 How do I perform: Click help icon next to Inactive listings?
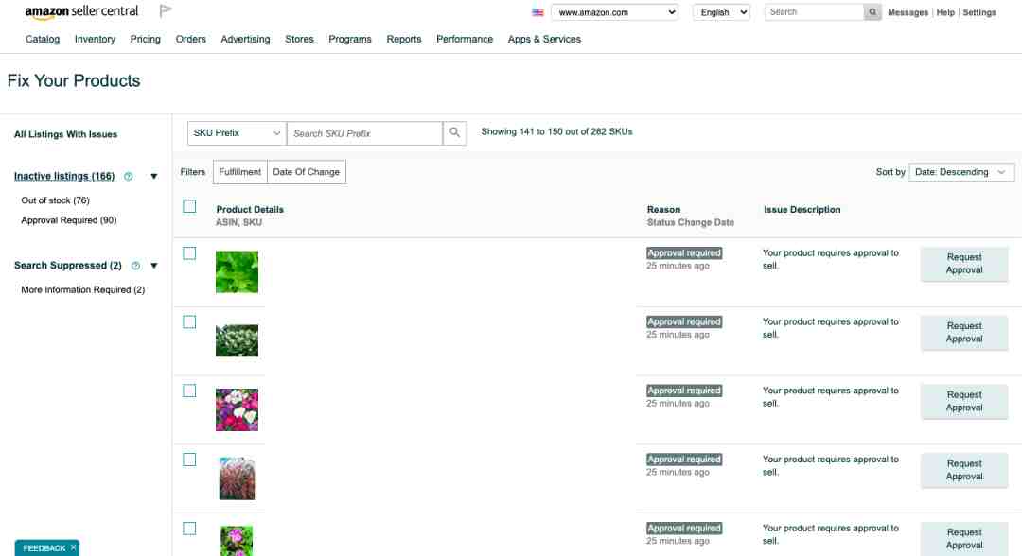129,177
